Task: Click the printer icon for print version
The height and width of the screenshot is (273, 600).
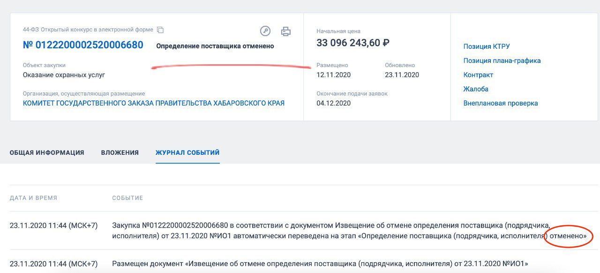Action: pos(285,31)
